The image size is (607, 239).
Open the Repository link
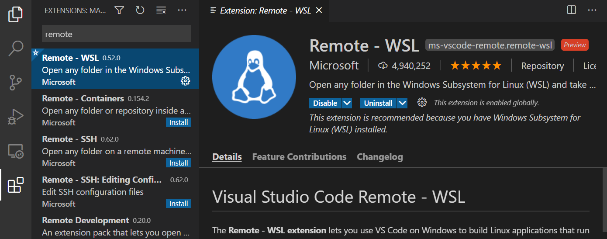coord(542,66)
